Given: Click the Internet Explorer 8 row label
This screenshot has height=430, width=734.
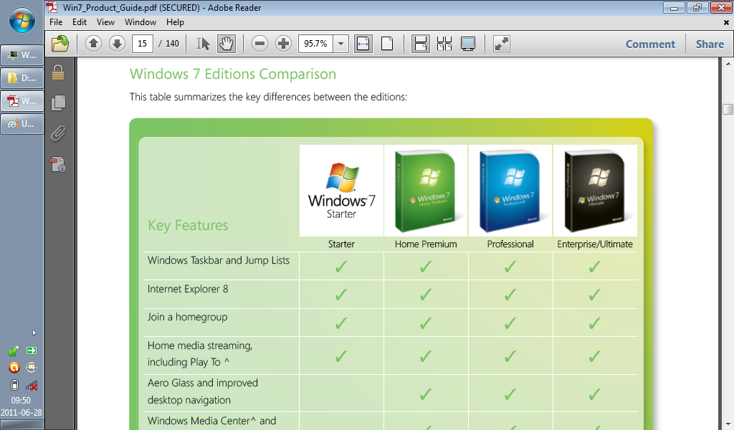Looking at the screenshot, I should (x=188, y=289).
